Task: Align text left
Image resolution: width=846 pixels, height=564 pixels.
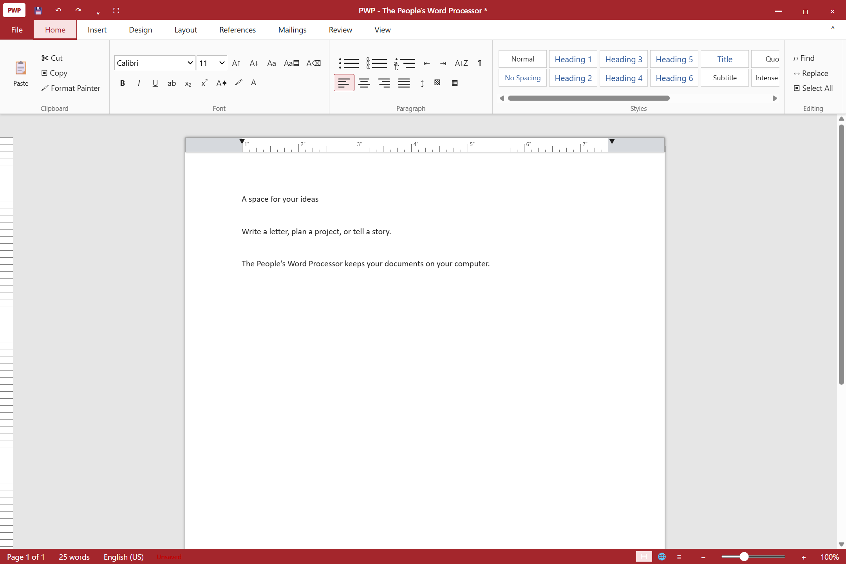Action: pyautogui.click(x=344, y=83)
